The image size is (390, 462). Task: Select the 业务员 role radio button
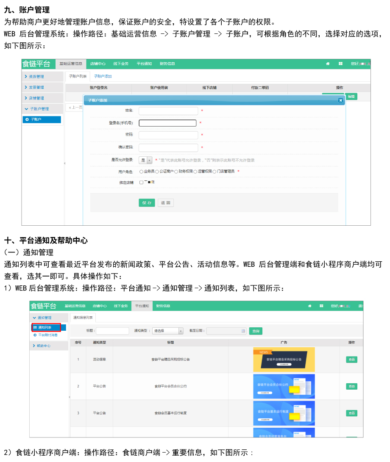coord(141,172)
